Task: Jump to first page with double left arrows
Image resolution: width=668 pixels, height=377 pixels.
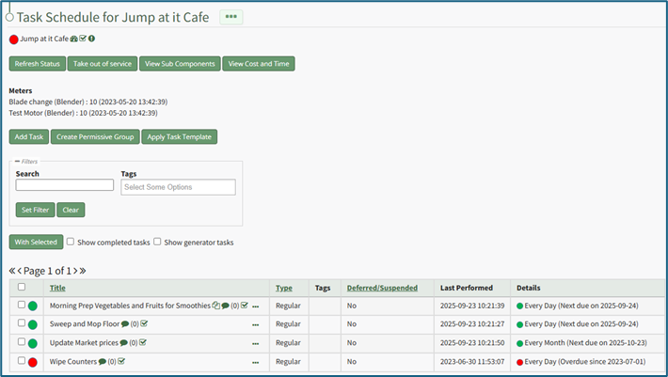Action: [12, 271]
